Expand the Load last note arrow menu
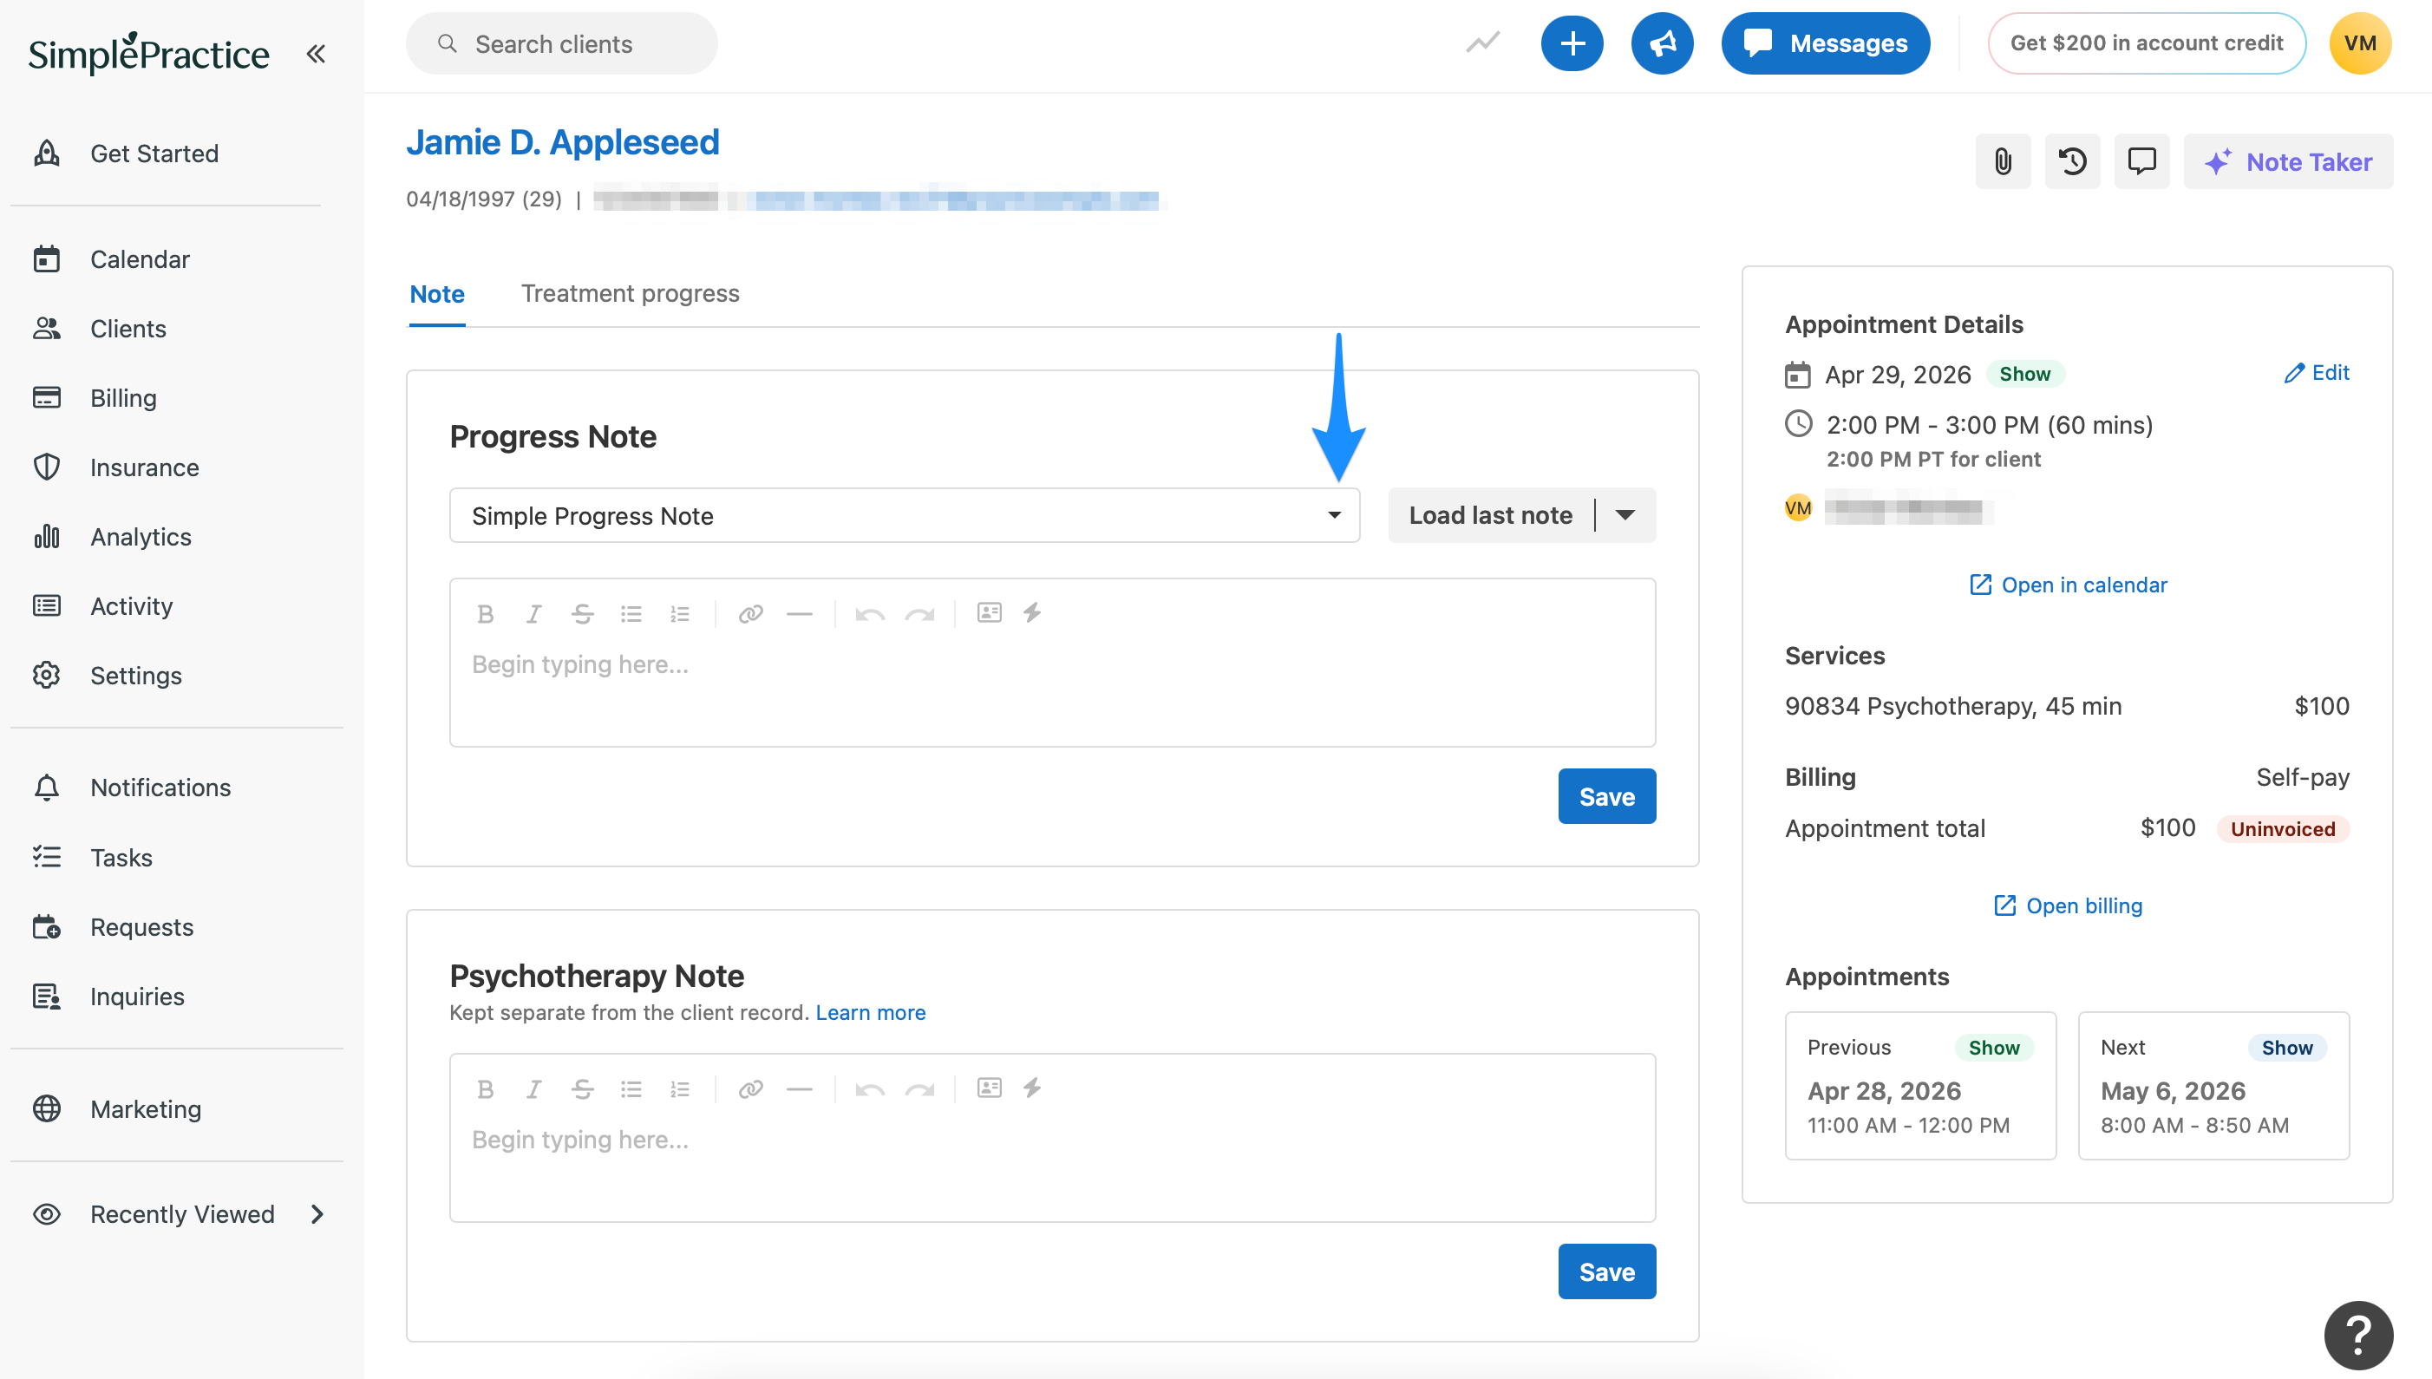Image resolution: width=2432 pixels, height=1379 pixels. click(1626, 515)
